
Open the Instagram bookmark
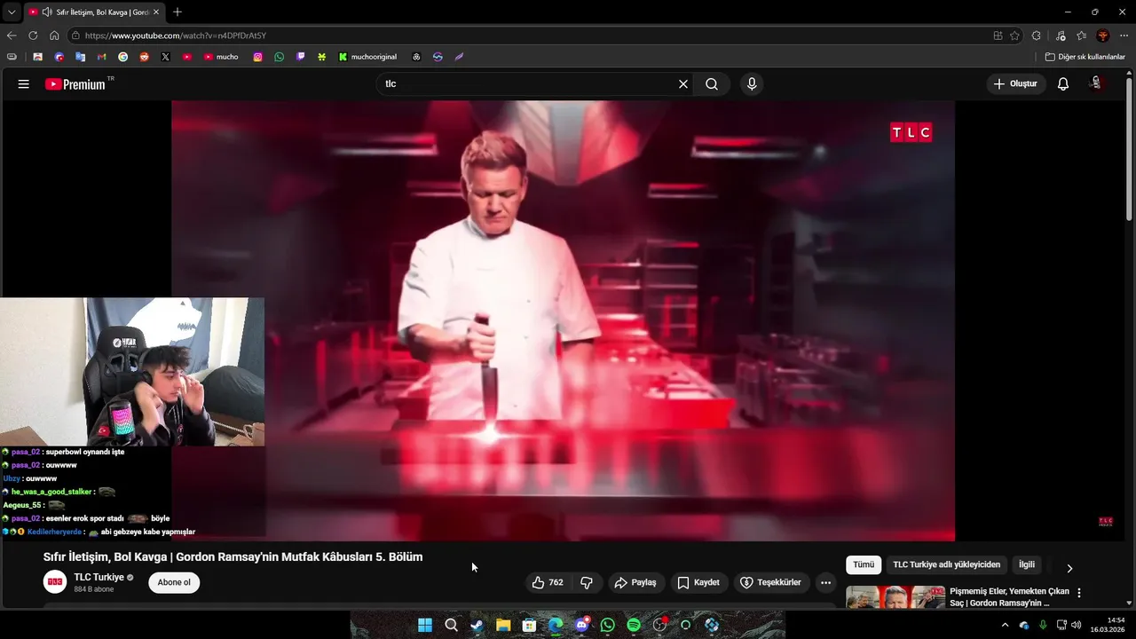(258, 57)
